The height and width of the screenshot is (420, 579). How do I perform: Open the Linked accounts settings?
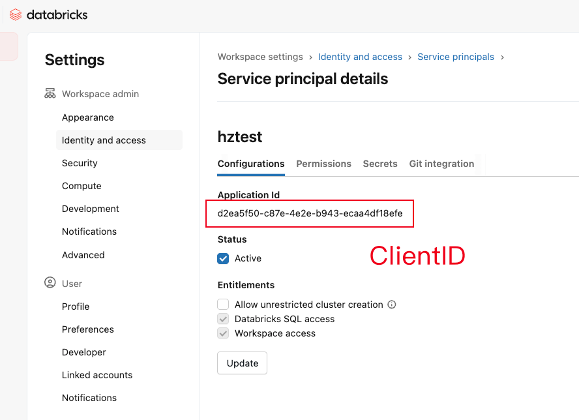(x=97, y=375)
